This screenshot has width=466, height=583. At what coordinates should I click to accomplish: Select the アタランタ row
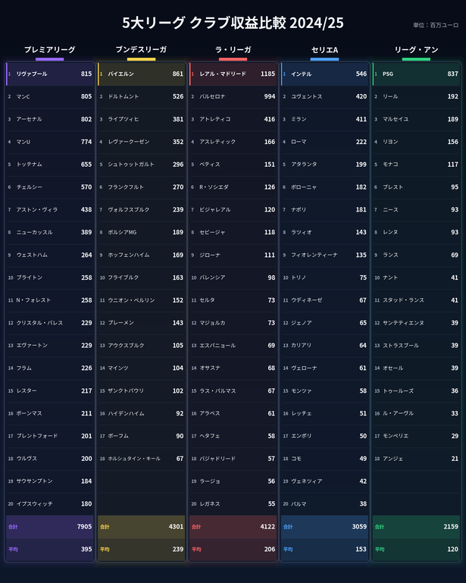tap(324, 165)
